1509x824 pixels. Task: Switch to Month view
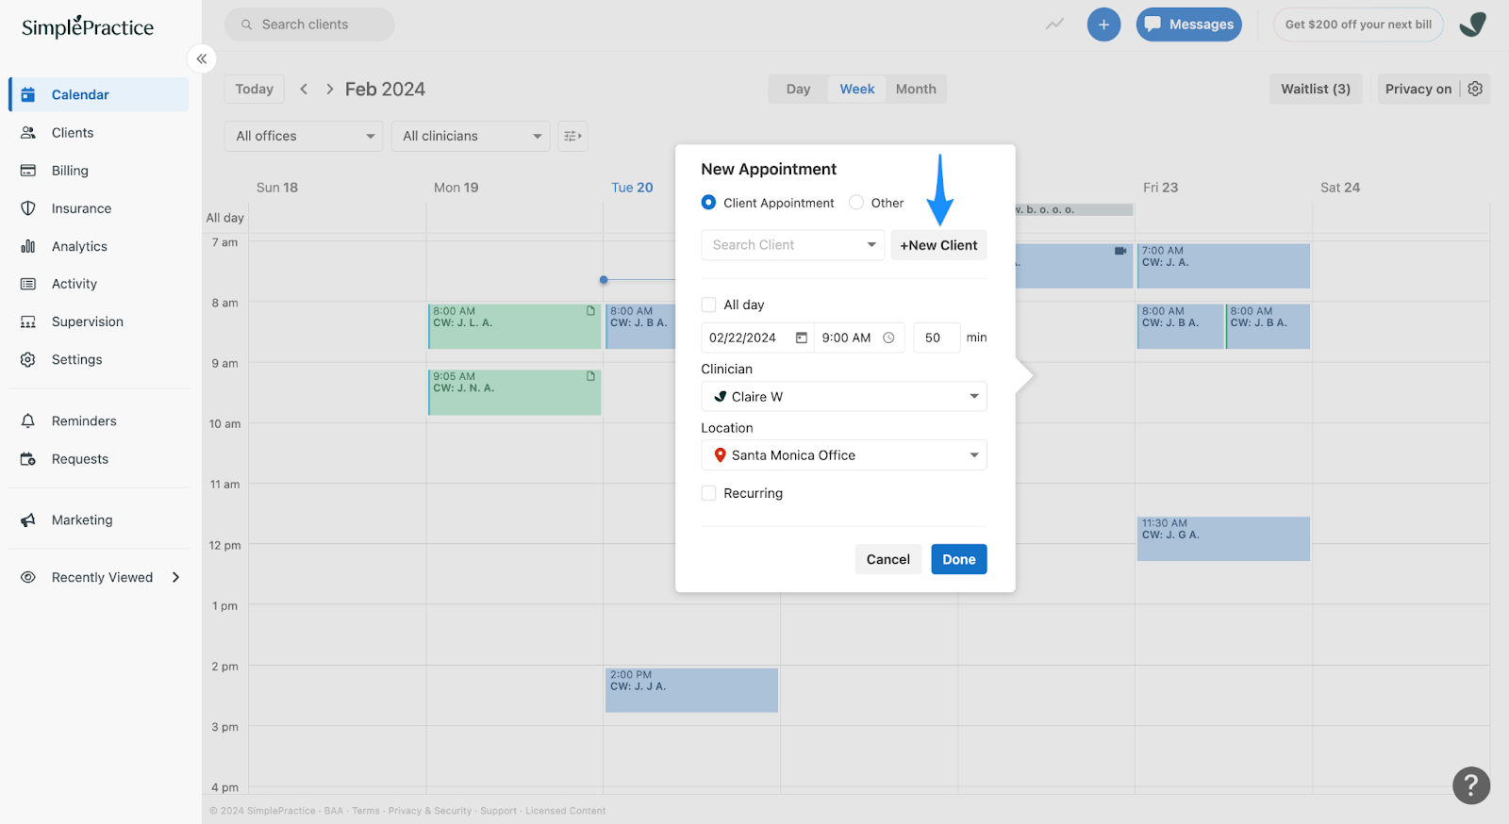915,88
